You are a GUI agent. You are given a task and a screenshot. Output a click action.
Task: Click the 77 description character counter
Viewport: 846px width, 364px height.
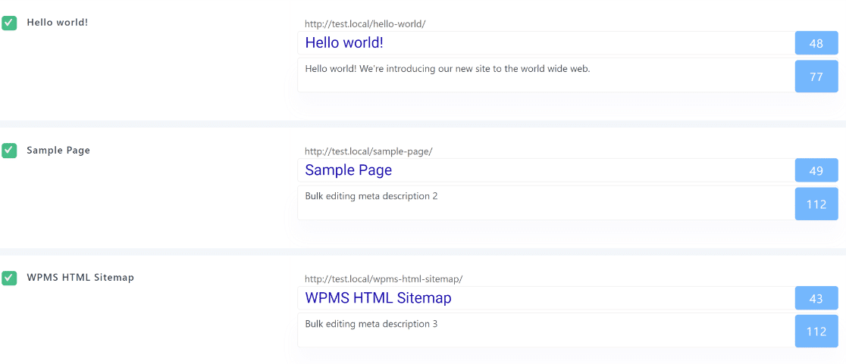[x=816, y=76]
